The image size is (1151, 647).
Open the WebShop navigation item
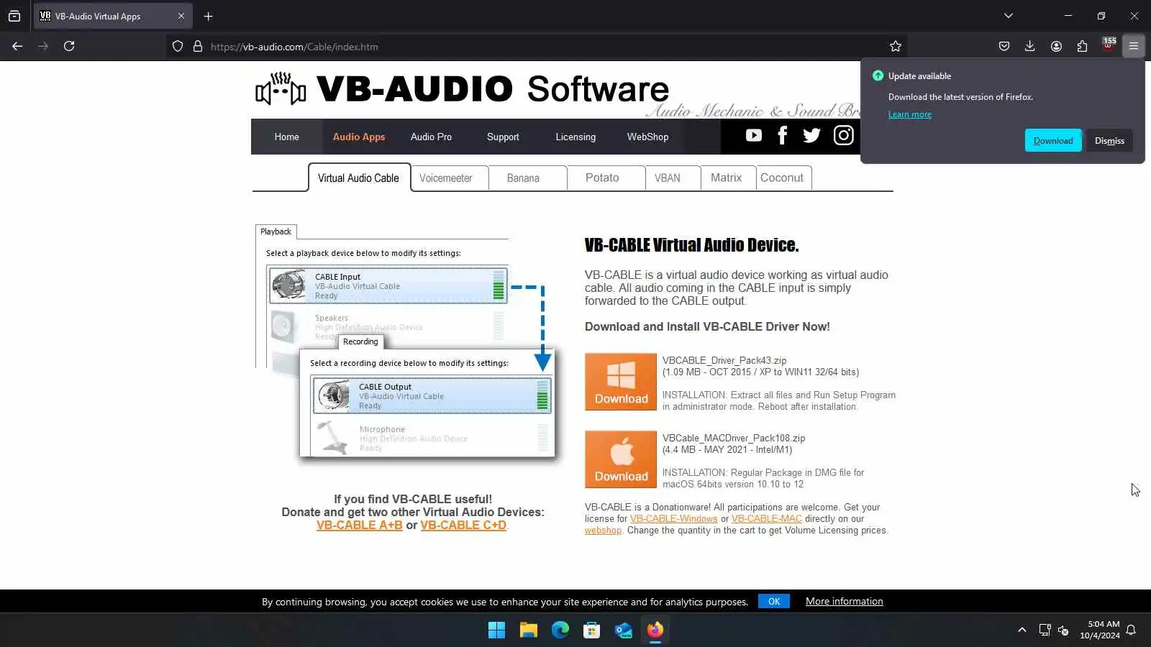[x=647, y=137]
